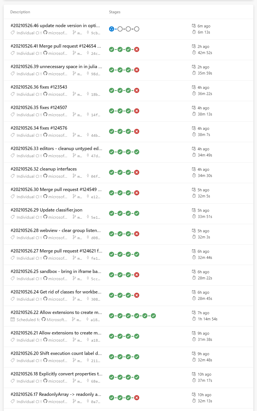Open run #20210526.17 ReadonlyArray readonly

(56, 394)
